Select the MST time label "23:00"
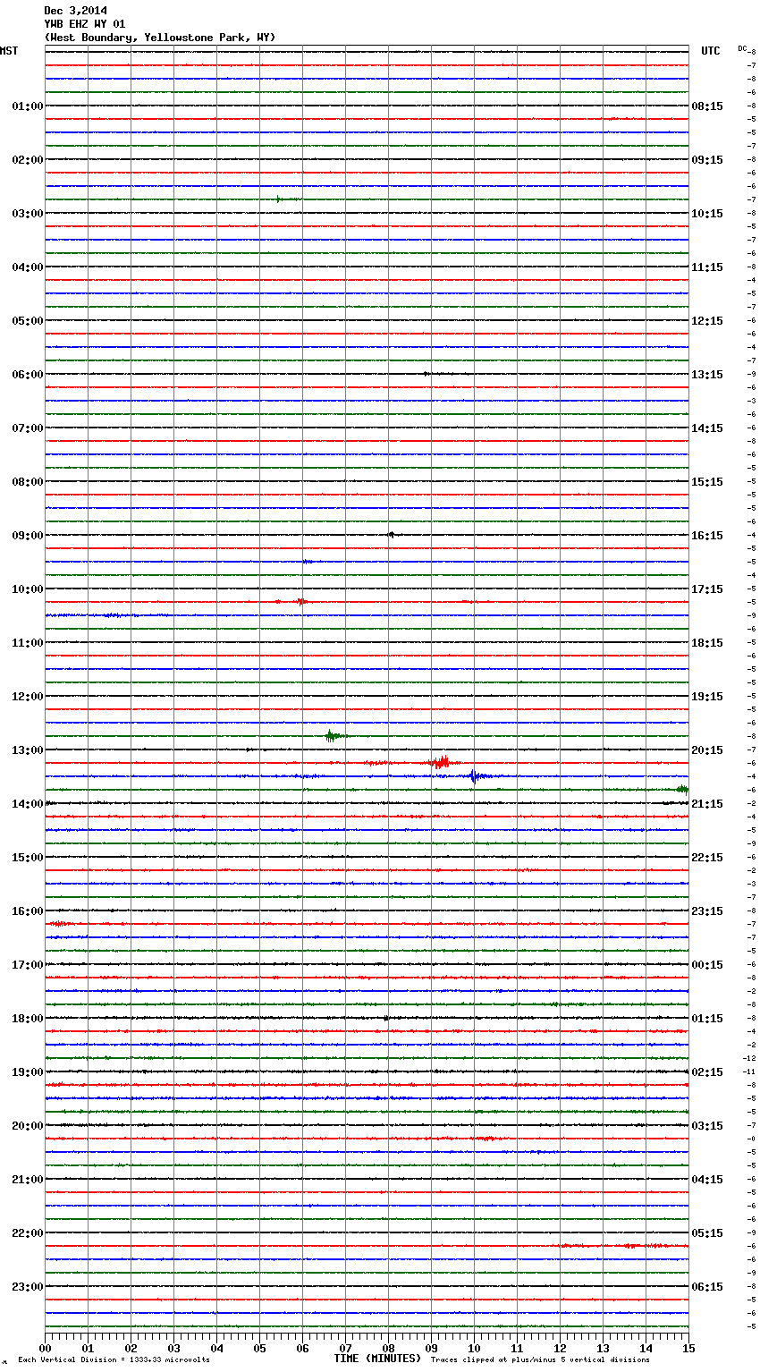Screen dimensions: 760x1372 pos(28,1287)
